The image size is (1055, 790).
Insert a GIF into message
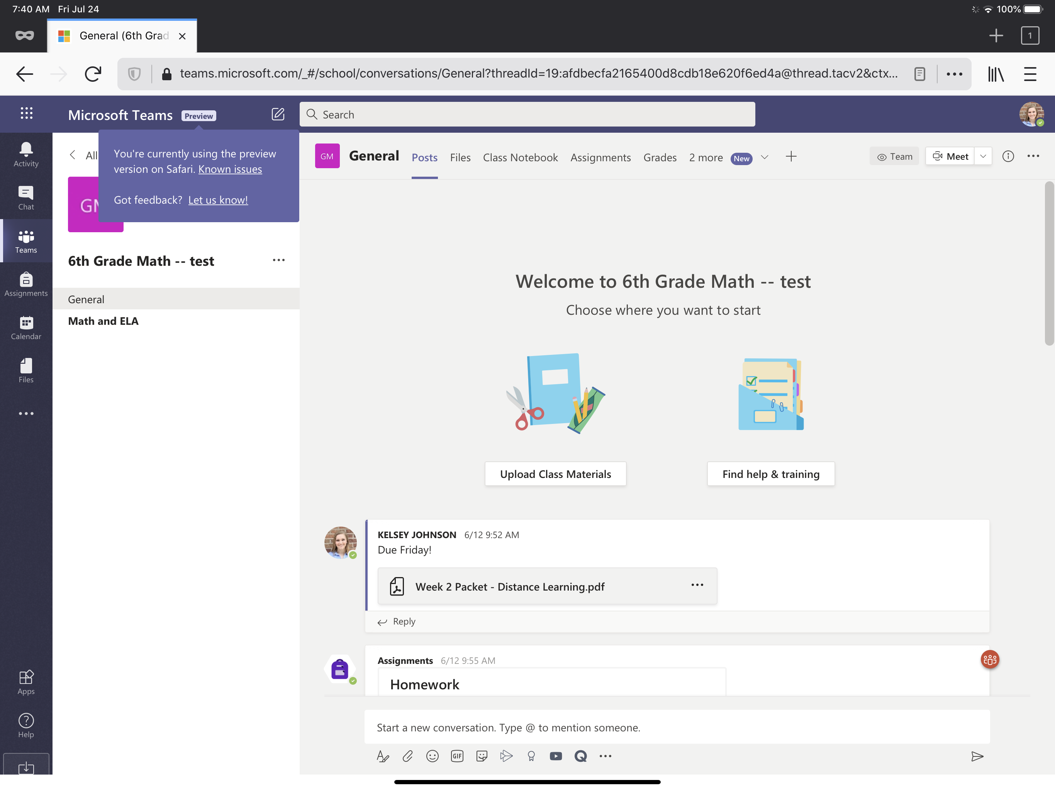click(457, 756)
